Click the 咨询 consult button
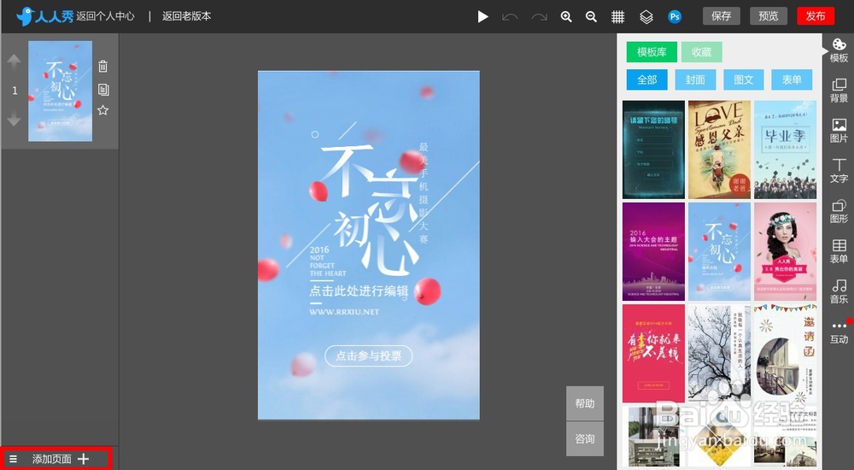The height and width of the screenshot is (470, 854). click(585, 439)
